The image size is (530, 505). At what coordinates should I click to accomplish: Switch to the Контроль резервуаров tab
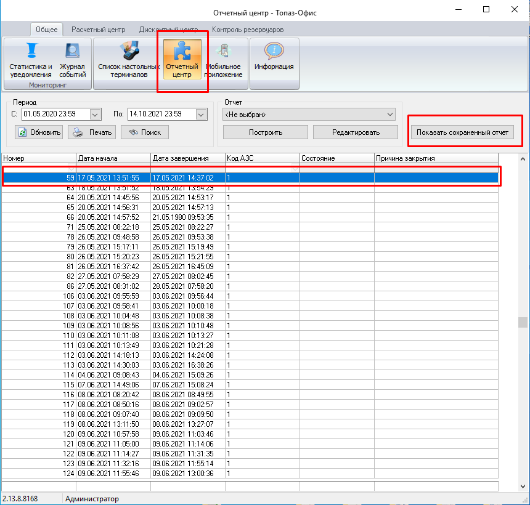[248, 30]
